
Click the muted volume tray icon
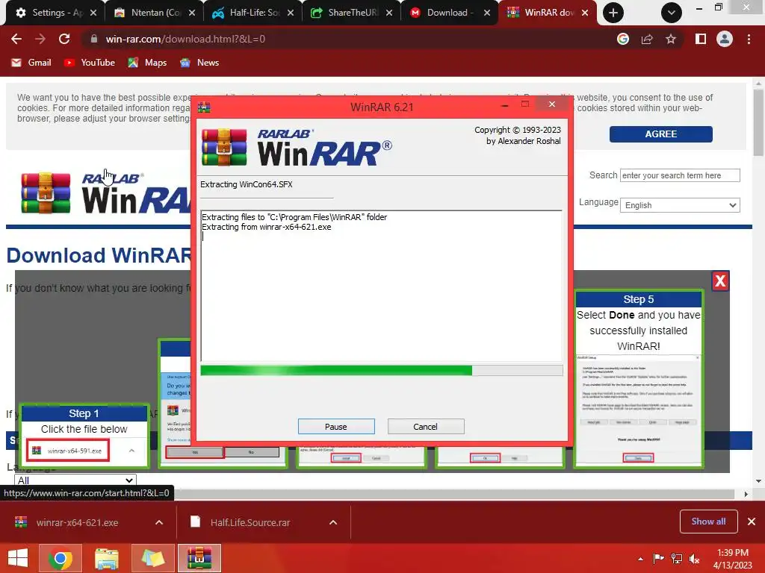[x=694, y=559]
